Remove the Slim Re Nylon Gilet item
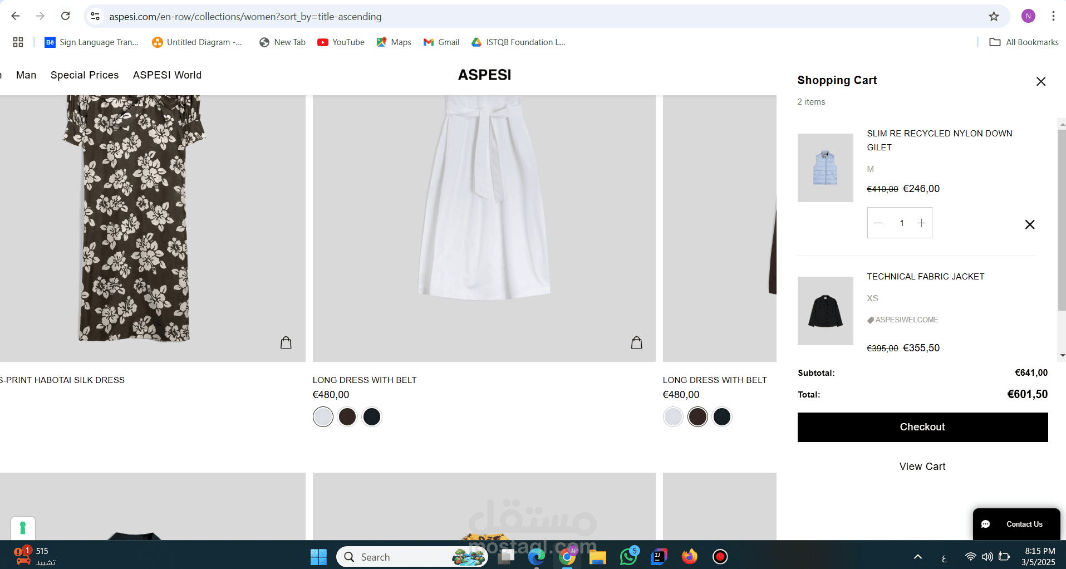 pyautogui.click(x=1029, y=224)
